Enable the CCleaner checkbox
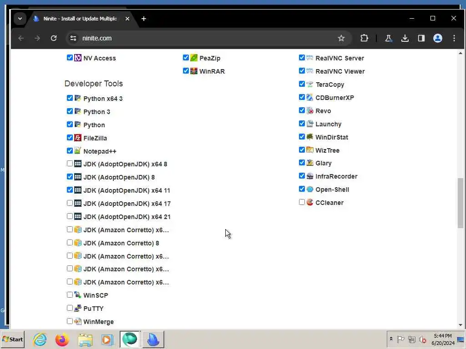The height and width of the screenshot is (349, 466). point(302,202)
